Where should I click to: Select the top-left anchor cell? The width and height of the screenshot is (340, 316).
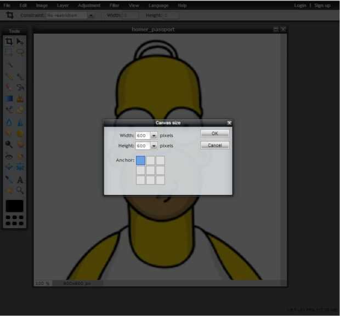(x=140, y=160)
